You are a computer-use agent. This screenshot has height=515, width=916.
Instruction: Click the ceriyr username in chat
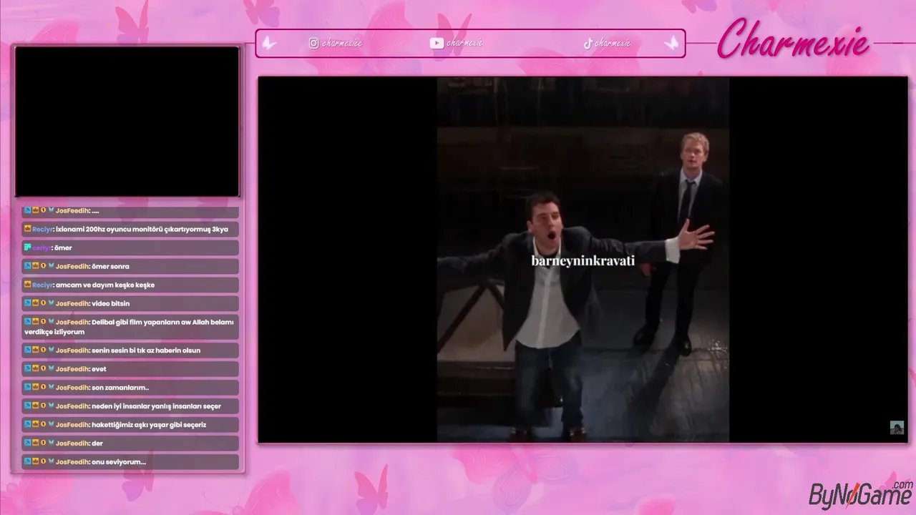pos(42,247)
